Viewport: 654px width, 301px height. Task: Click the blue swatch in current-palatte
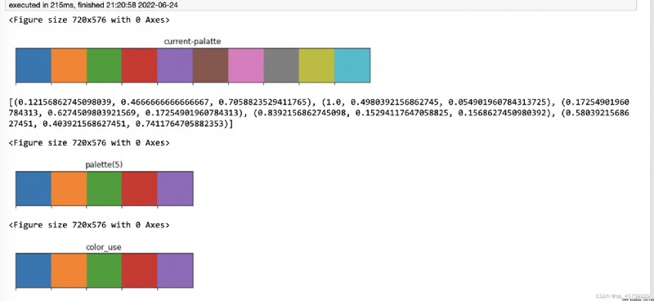pyautogui.click(x=34, y=65)
